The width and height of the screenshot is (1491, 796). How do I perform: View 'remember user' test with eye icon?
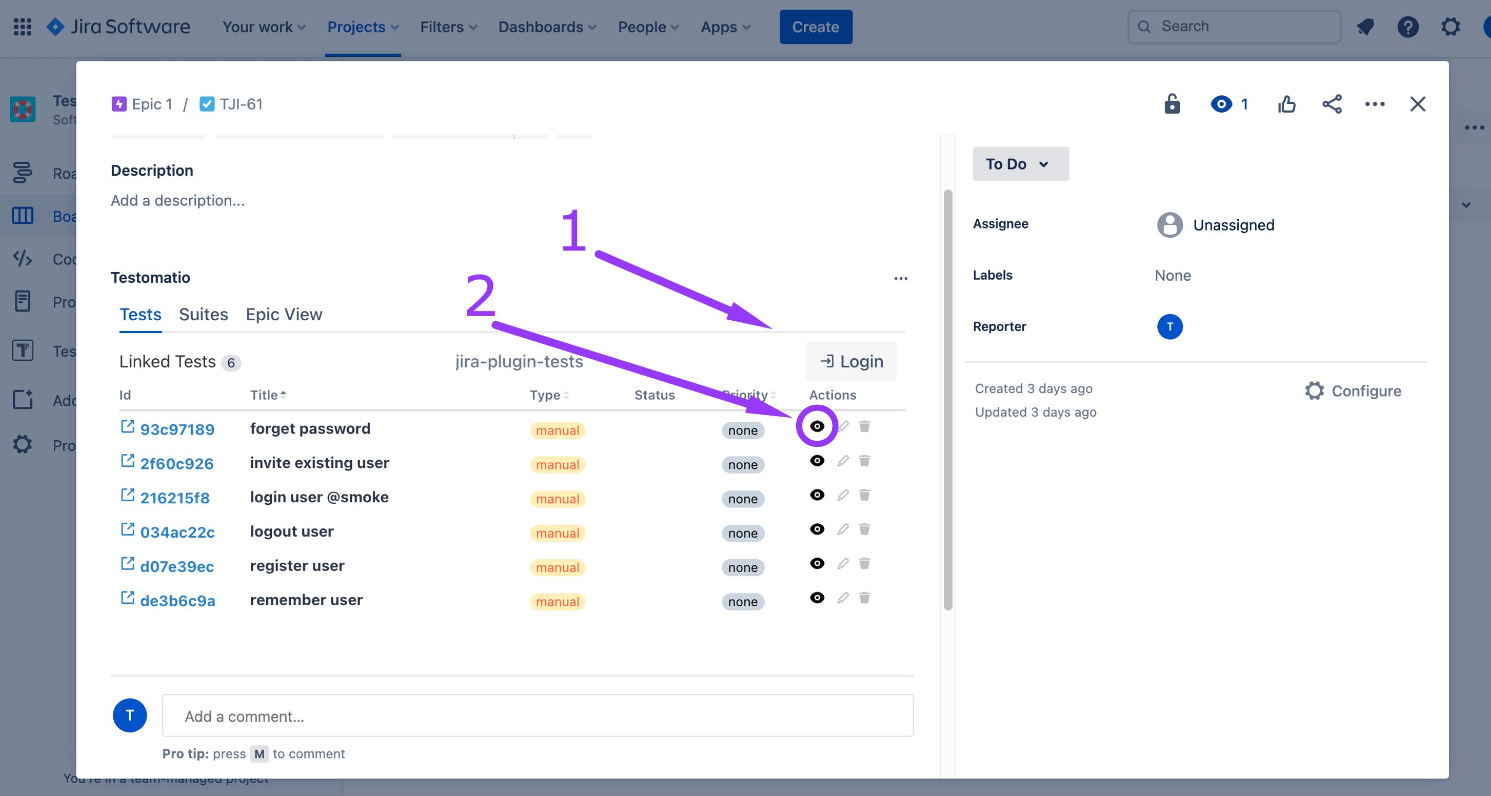[x=816, y=598]
